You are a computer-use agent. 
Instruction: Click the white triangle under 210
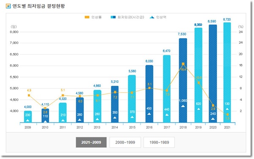coord(63,121)
